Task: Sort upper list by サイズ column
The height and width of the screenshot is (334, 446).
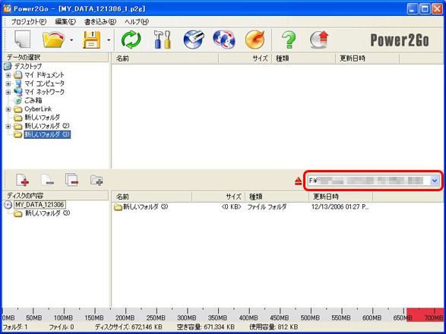Action: click(x=245, y=58)
